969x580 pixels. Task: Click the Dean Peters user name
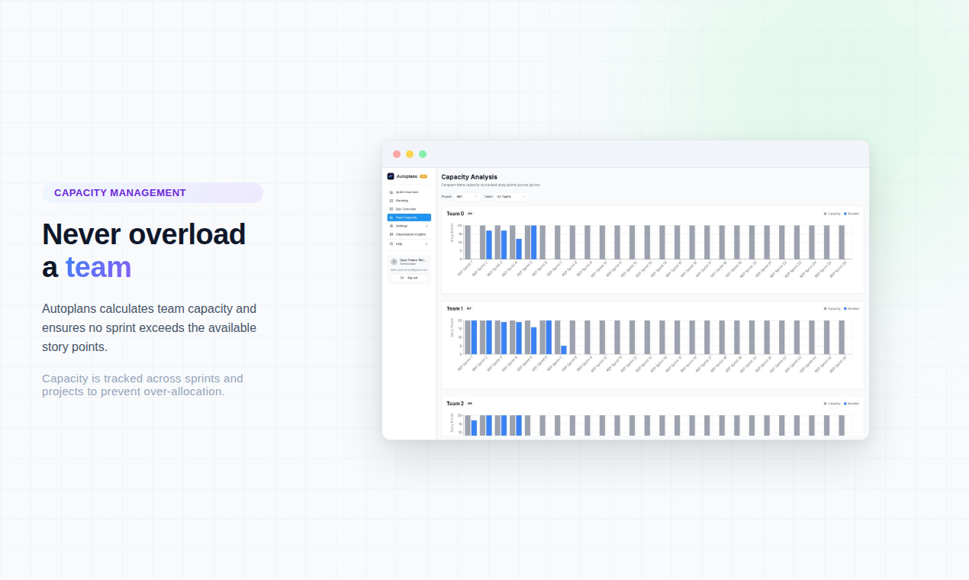pyautogui.click(x=413, y=260)
